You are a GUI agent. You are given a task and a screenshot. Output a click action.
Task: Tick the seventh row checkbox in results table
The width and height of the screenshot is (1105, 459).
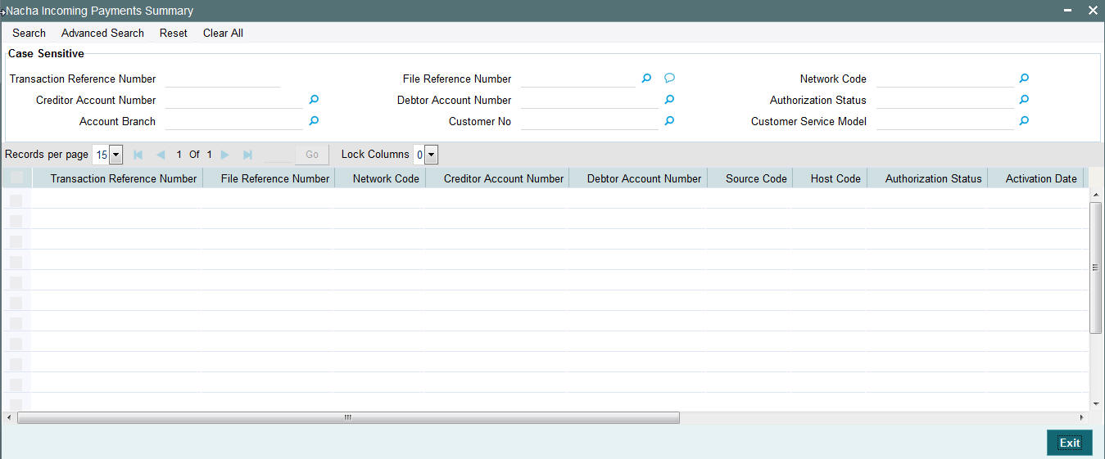pyautogui.click(x=16, y=323)
